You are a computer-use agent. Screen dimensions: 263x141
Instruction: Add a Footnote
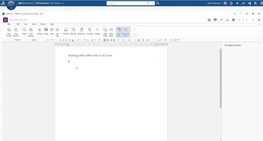(66, 31)
